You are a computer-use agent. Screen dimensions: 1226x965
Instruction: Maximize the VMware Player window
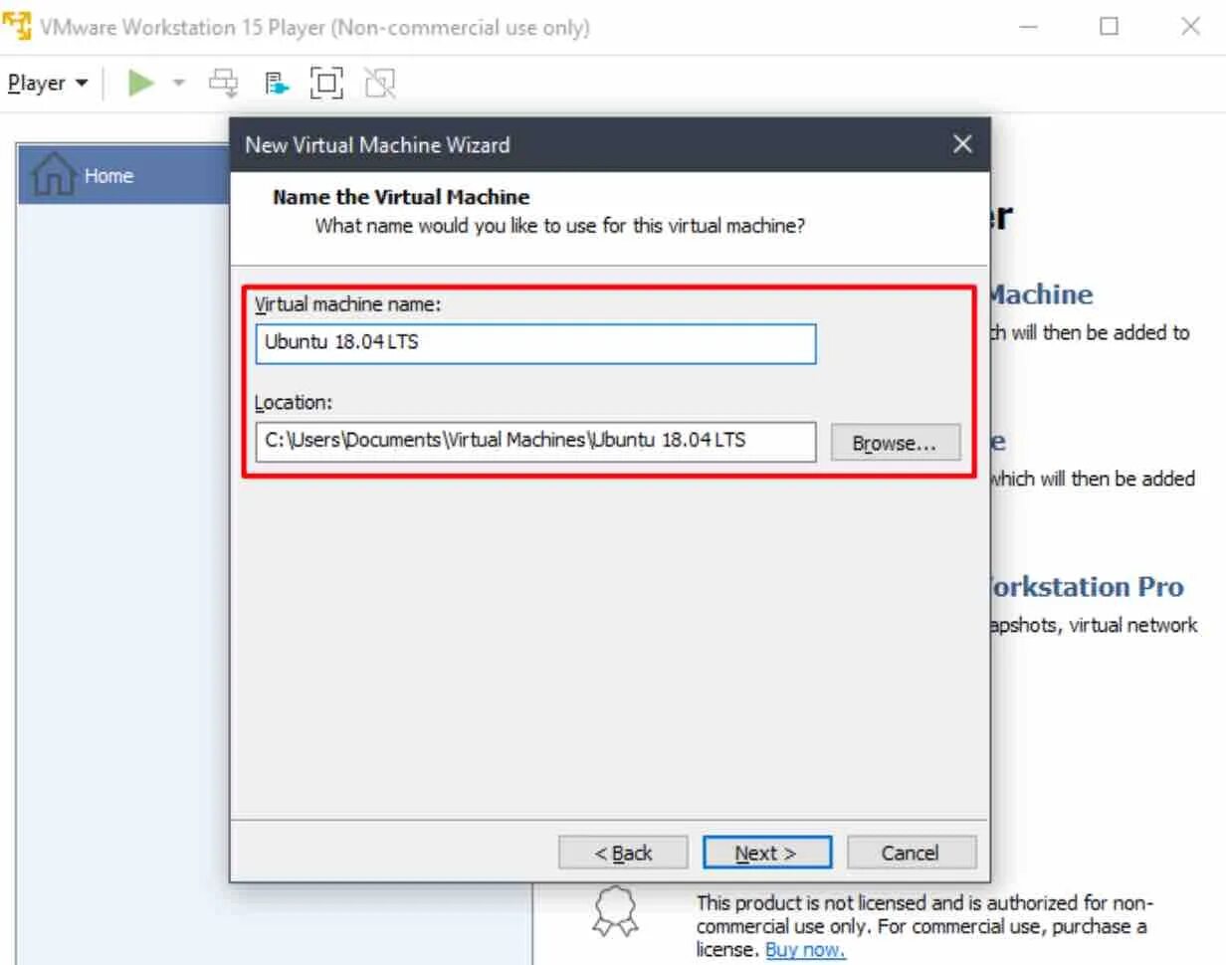[1110, 27]
